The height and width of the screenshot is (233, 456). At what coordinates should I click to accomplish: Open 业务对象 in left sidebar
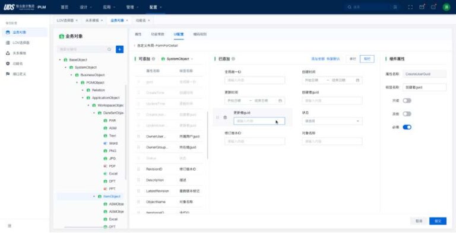click(24, 32)
